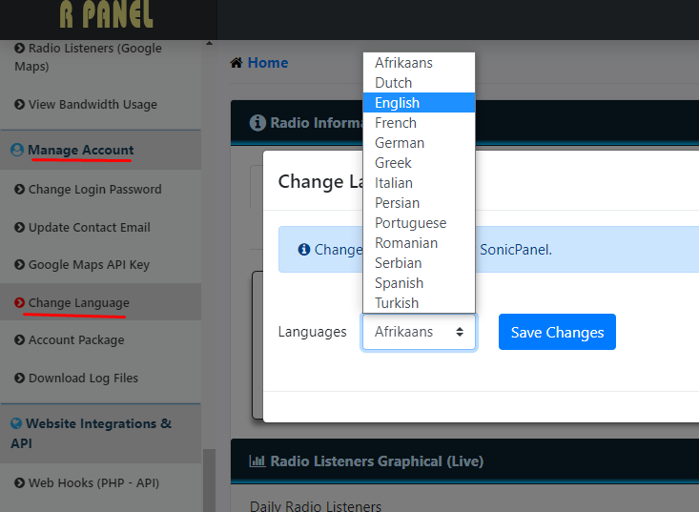The image size is (699, 512).
Task: Click the bar chart icon for Radio Listeners Graphical
Action: tap(257, 461)
